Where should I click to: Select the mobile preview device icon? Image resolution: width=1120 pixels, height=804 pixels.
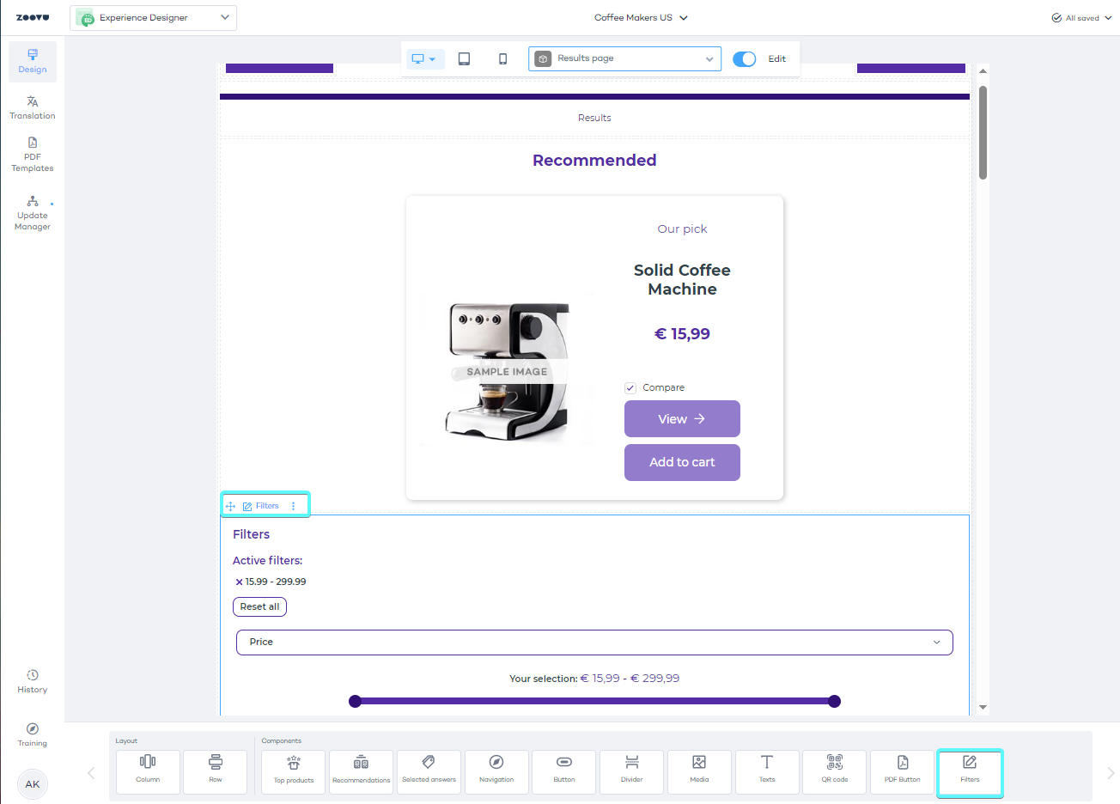pos(502,58)
